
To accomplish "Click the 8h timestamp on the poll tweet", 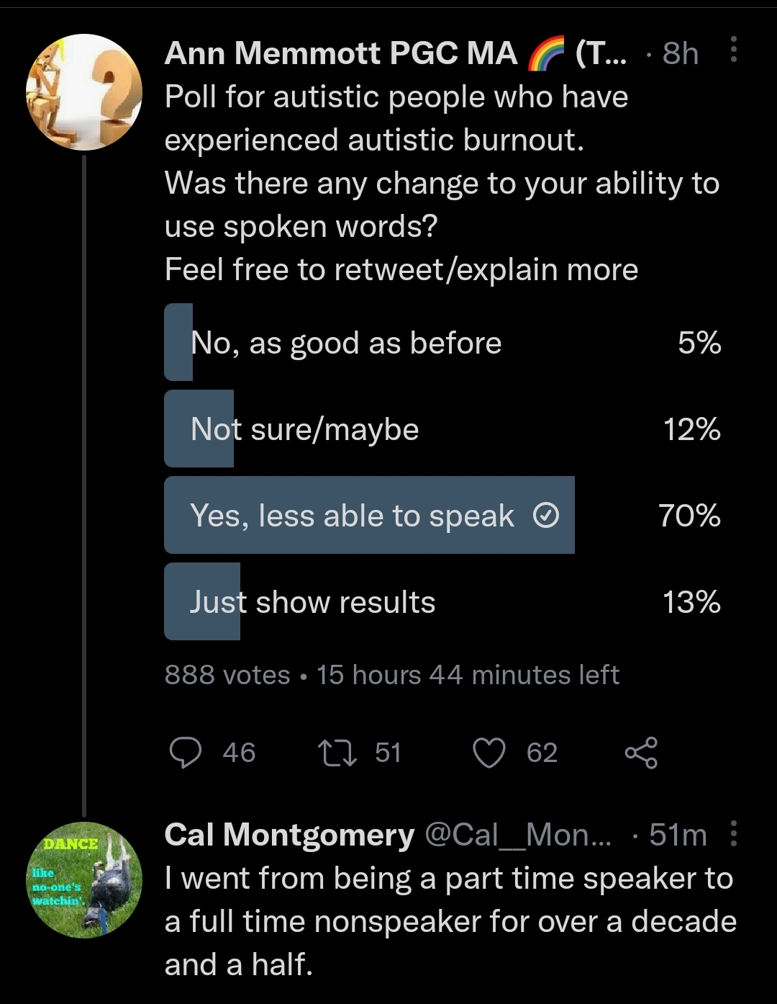I will [x=680, y=53].
